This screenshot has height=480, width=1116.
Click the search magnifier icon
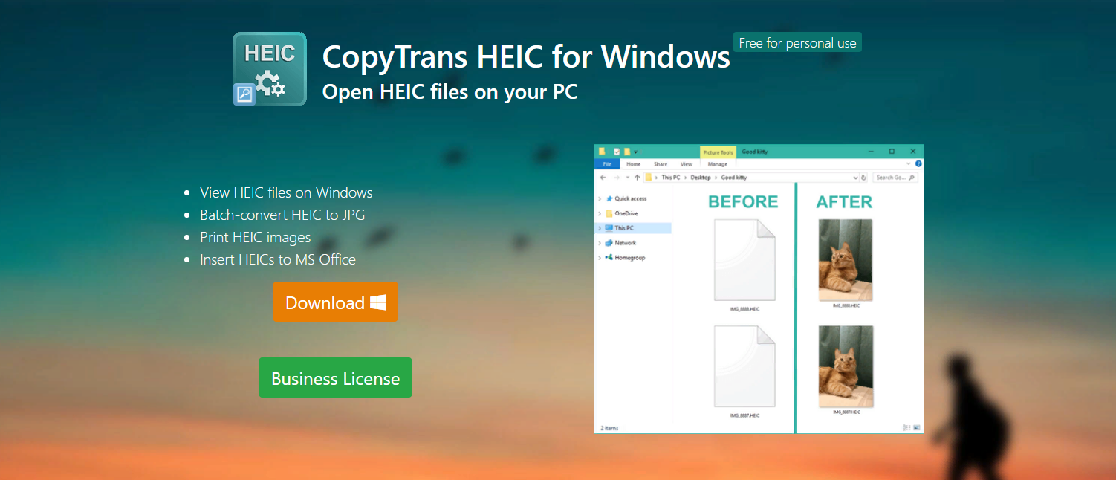pyautogui.click(x=912, y=178)
